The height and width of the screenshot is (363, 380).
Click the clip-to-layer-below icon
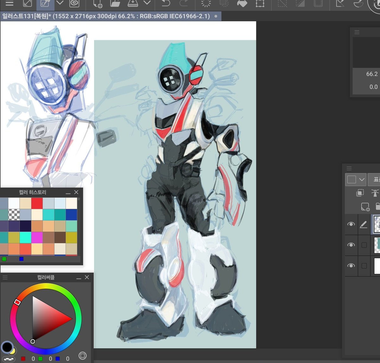360,193
